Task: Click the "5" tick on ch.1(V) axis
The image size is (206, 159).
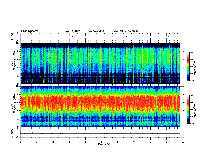Action: tap(18, 33)
